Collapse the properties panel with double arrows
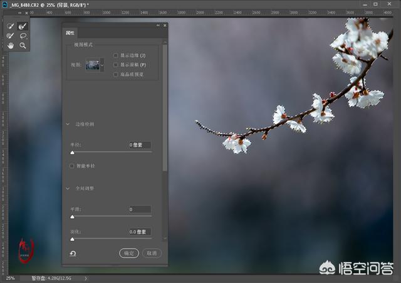401x283 pixels. click(x=158, y=26)
